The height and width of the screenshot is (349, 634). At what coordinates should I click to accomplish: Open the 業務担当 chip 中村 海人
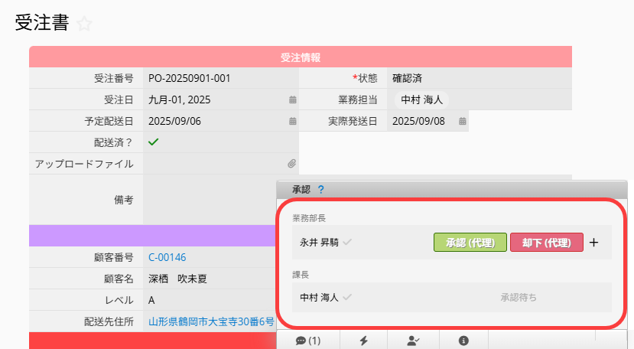pyautogui.click(x=421, y=99)
